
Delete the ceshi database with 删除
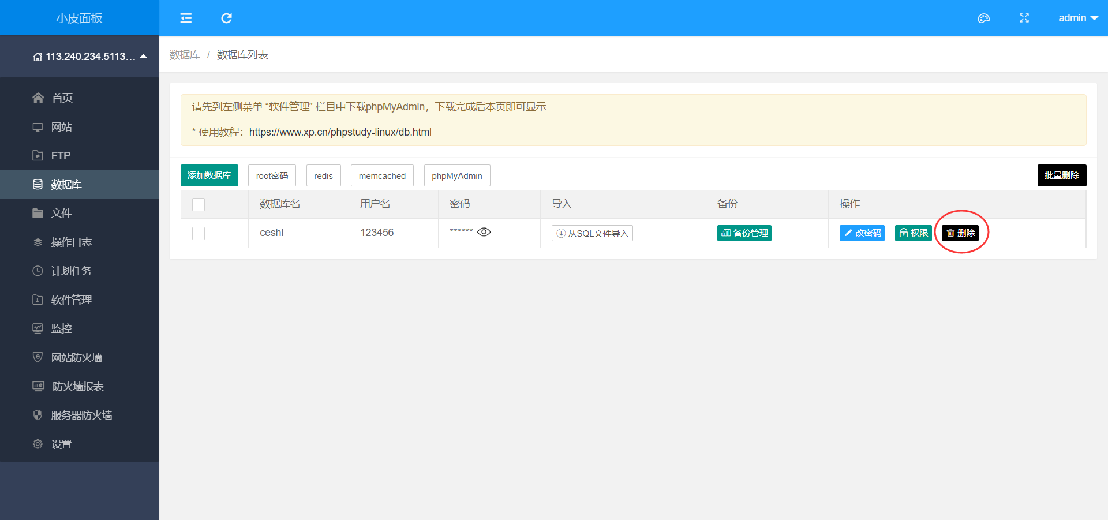960,233
